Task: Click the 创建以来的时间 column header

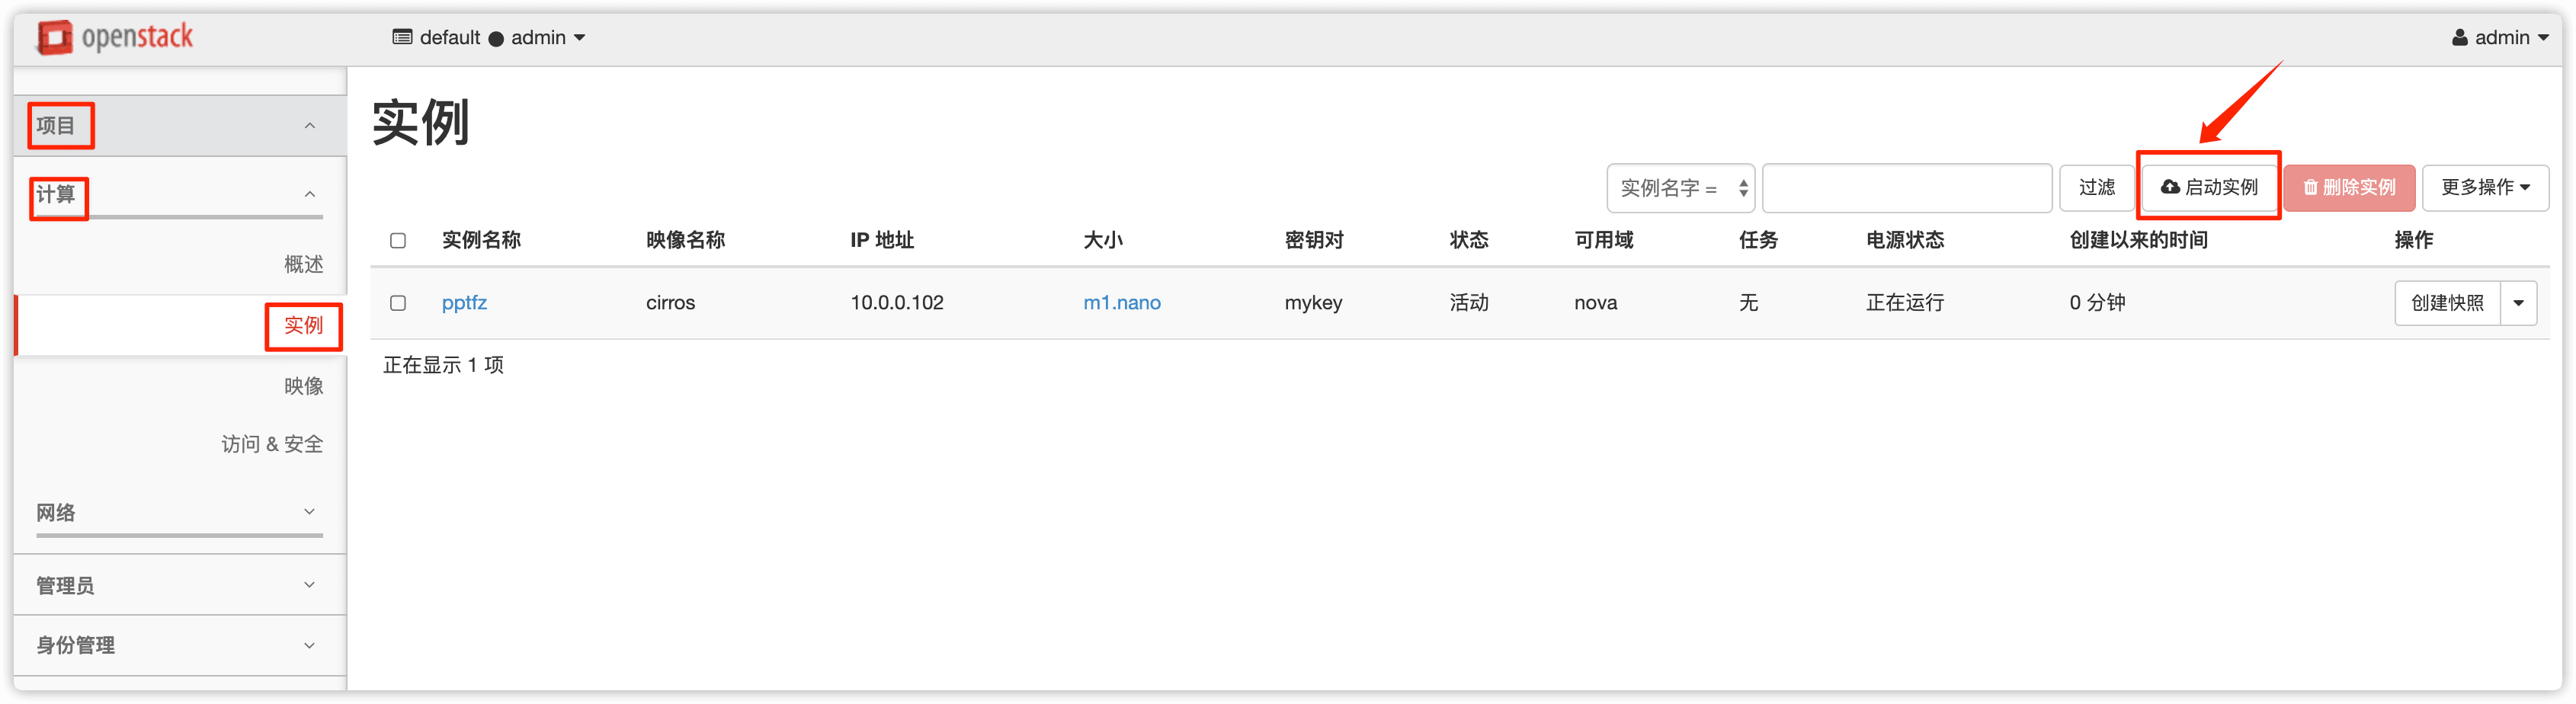Action: (x=2139, y=240)
